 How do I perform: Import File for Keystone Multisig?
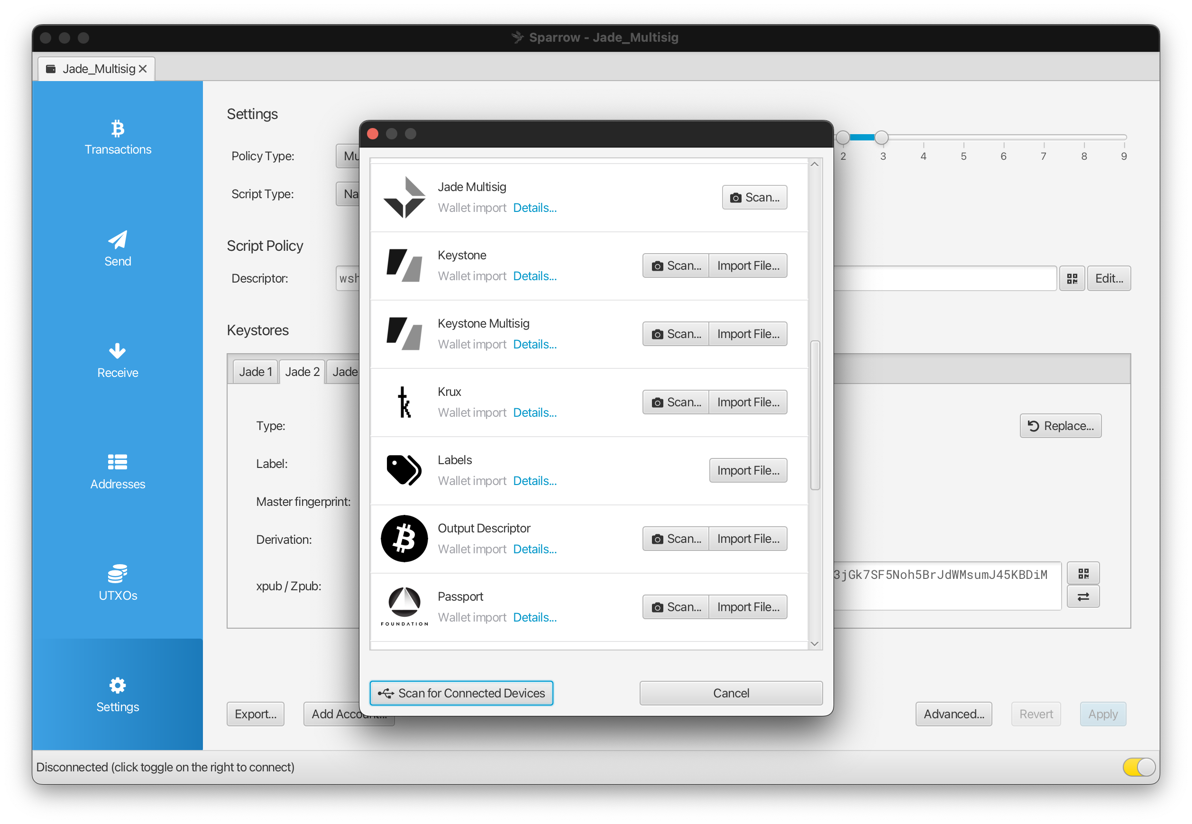tap(748, 334)
